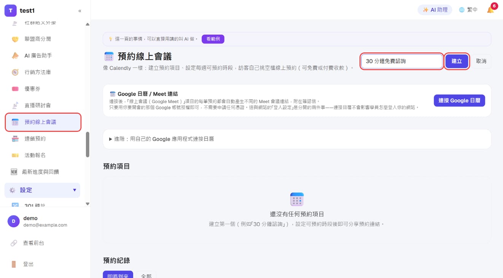Click the test1 workspace avatar icon
This screenshot has height=278, width=503.
click(x=10, y=11)
